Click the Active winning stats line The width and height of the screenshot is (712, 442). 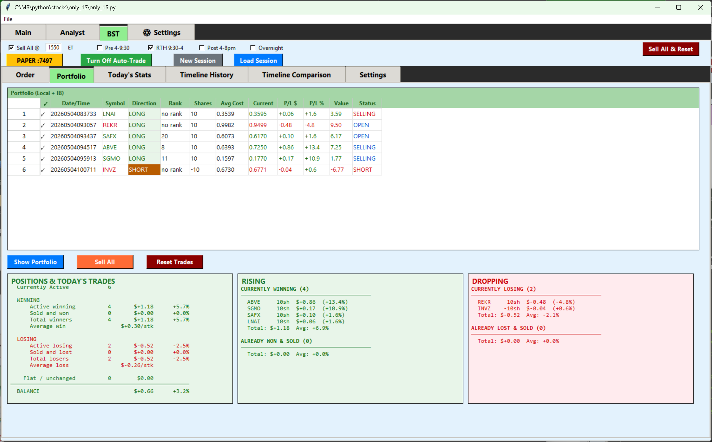(110, 307)
